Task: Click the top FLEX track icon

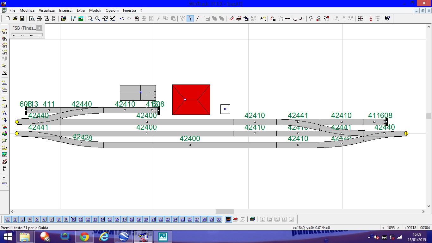Action: (4, 31)
